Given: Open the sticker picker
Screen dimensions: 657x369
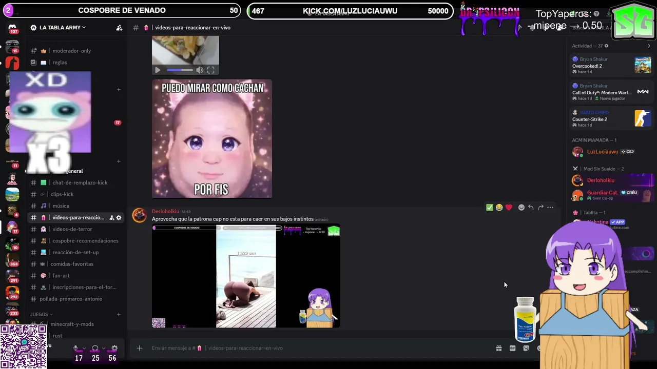Looking at the screenshot, I should (x=526, y=348).
